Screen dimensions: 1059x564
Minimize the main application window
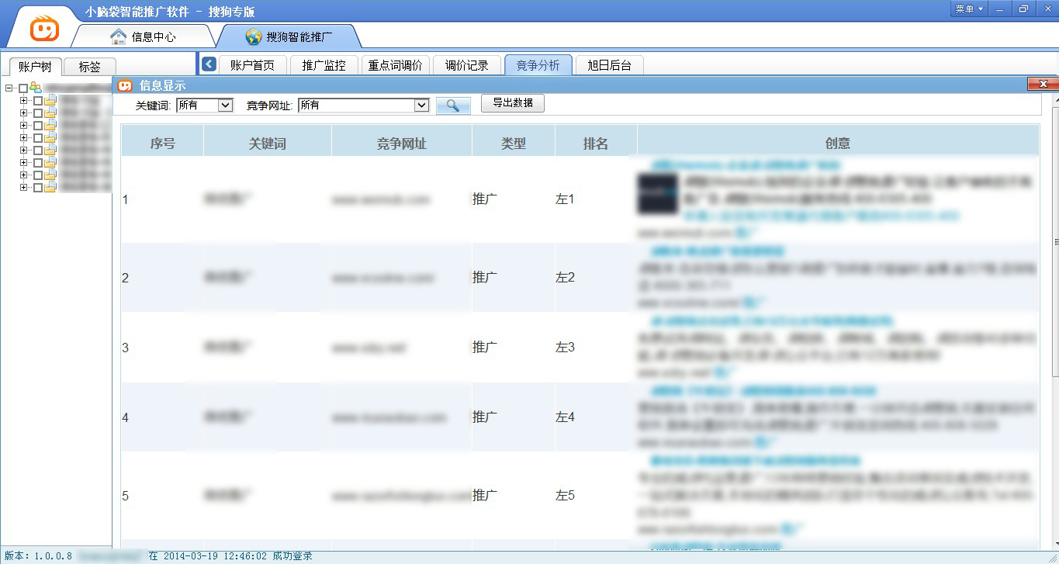pos(1001,9)
